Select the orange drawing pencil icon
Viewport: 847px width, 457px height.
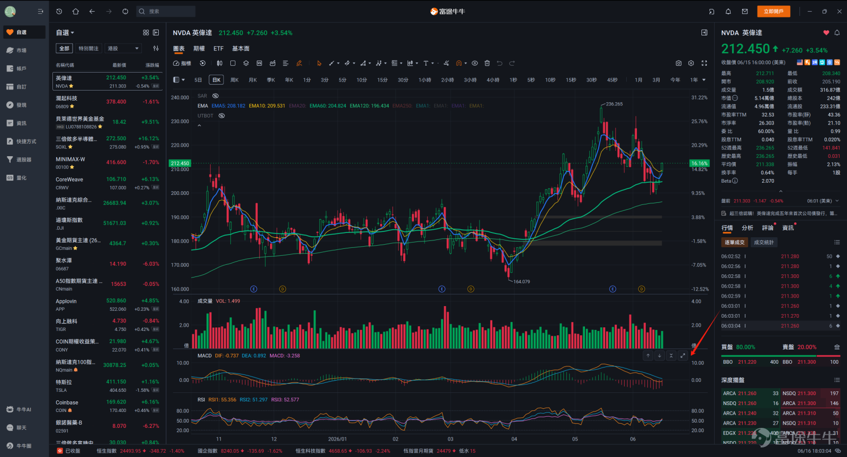[299, 63]
